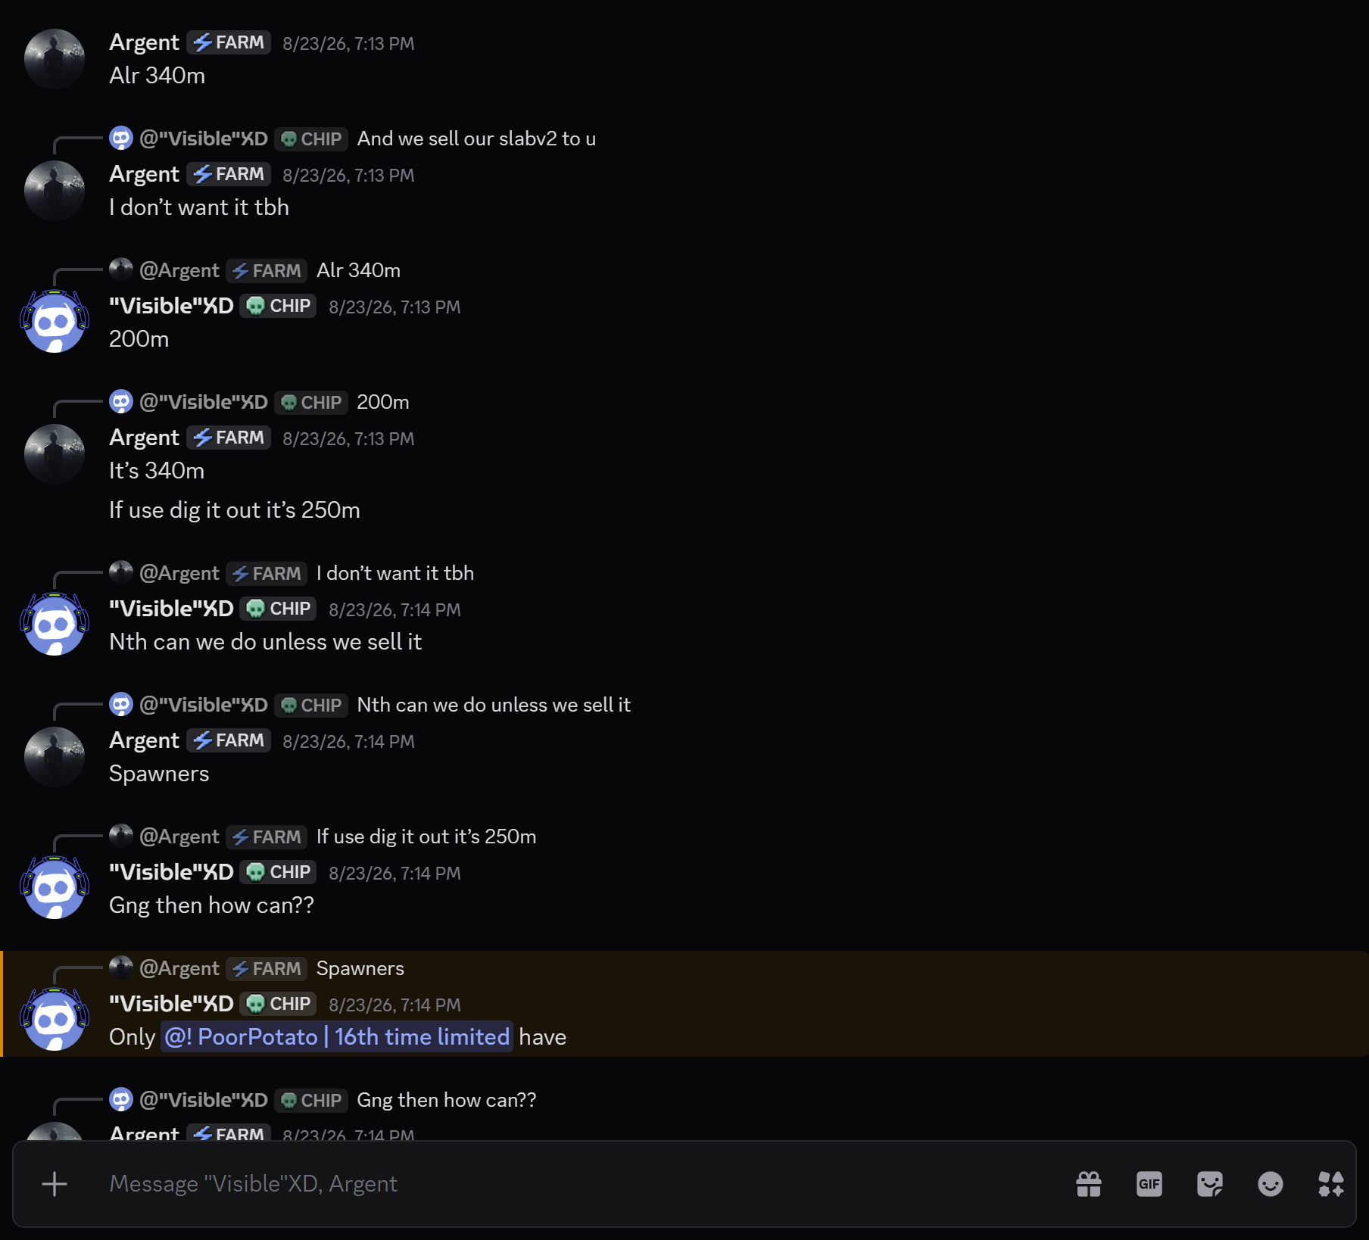Click CHIP tag on highlighted message author
Screen dimensions: 1369x1240
(x=279, y=1004)
